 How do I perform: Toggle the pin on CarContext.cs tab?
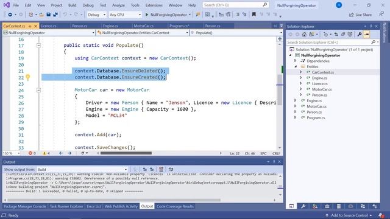coord(30,26)
